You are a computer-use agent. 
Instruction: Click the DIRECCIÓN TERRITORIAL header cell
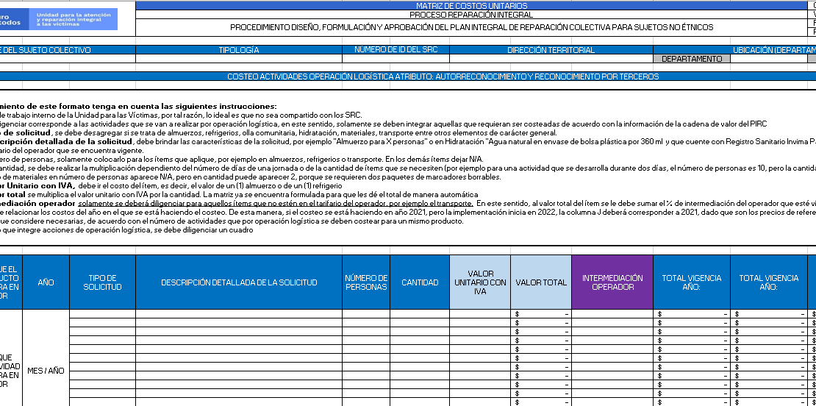click(551, 50)
